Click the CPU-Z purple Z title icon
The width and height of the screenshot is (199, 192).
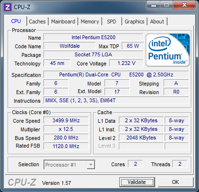tap(8, 7)
